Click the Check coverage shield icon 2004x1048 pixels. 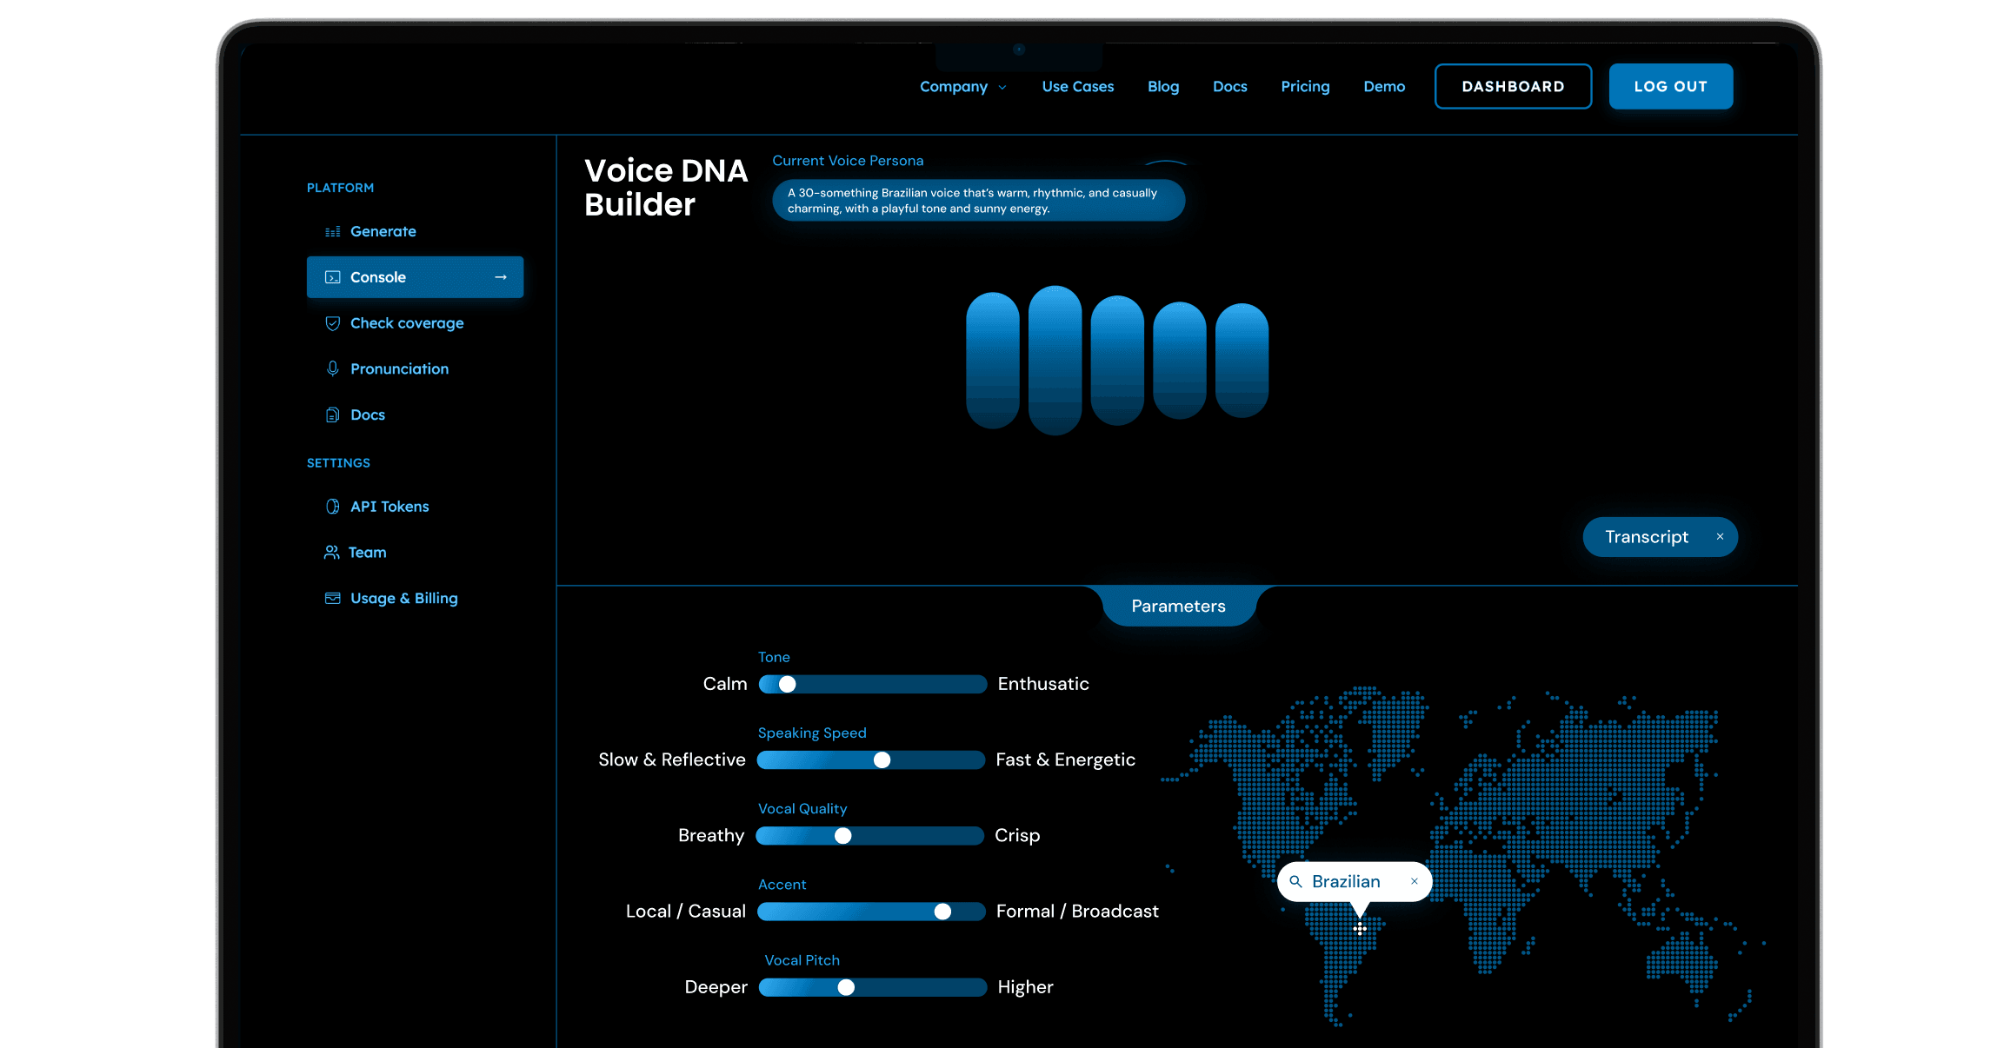point(332,323)
